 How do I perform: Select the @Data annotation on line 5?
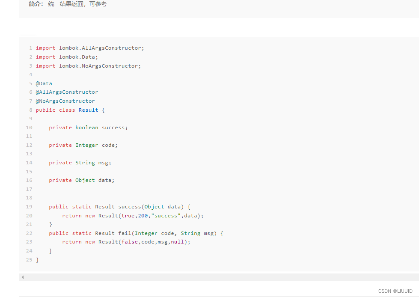click(44, 83)
